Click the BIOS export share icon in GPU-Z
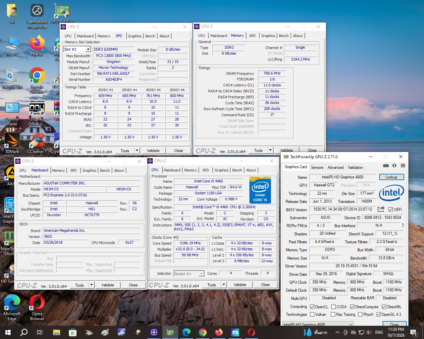 click(x=381, y=209)
